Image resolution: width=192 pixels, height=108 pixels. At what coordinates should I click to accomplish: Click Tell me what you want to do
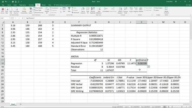tap(62, 5)
